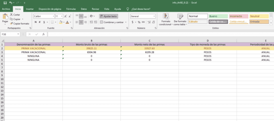Apply percent style to the number
The width and height of the screenshot is (274, 121).
[139, 22]
